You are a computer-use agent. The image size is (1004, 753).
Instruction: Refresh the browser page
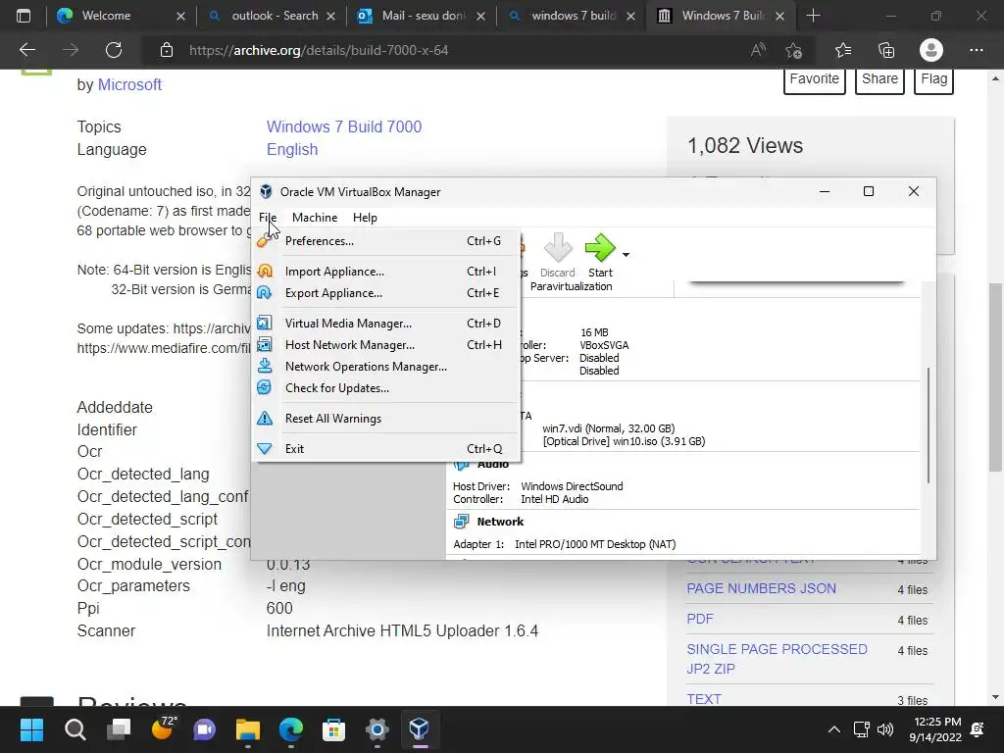[x=114, y=51]
